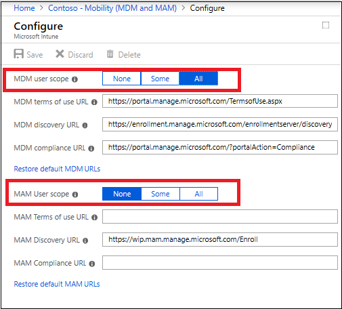Click the Discard X icon

coord(60,54)
